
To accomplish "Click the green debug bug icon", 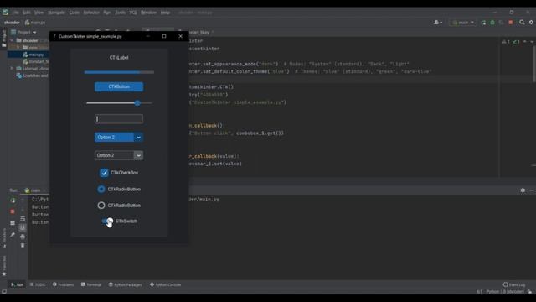I will coord(492,23).
